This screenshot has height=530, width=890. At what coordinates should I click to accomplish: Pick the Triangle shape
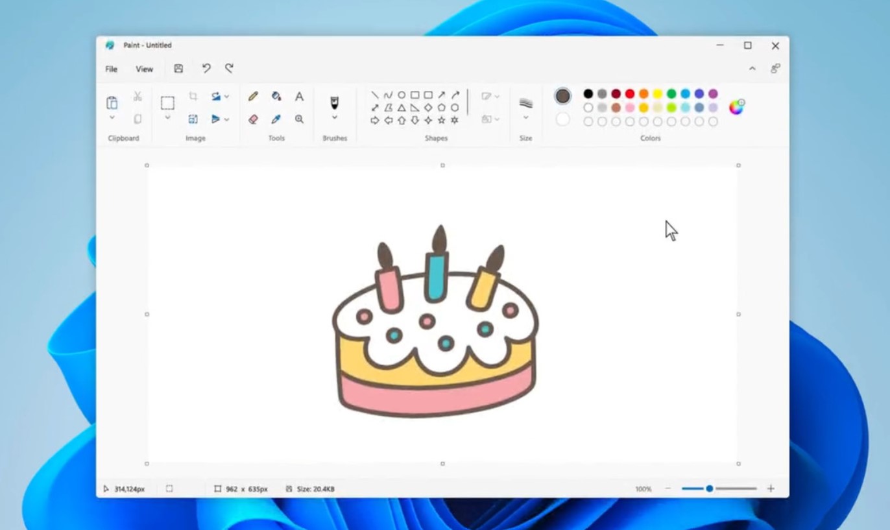(x=402, y=108)
